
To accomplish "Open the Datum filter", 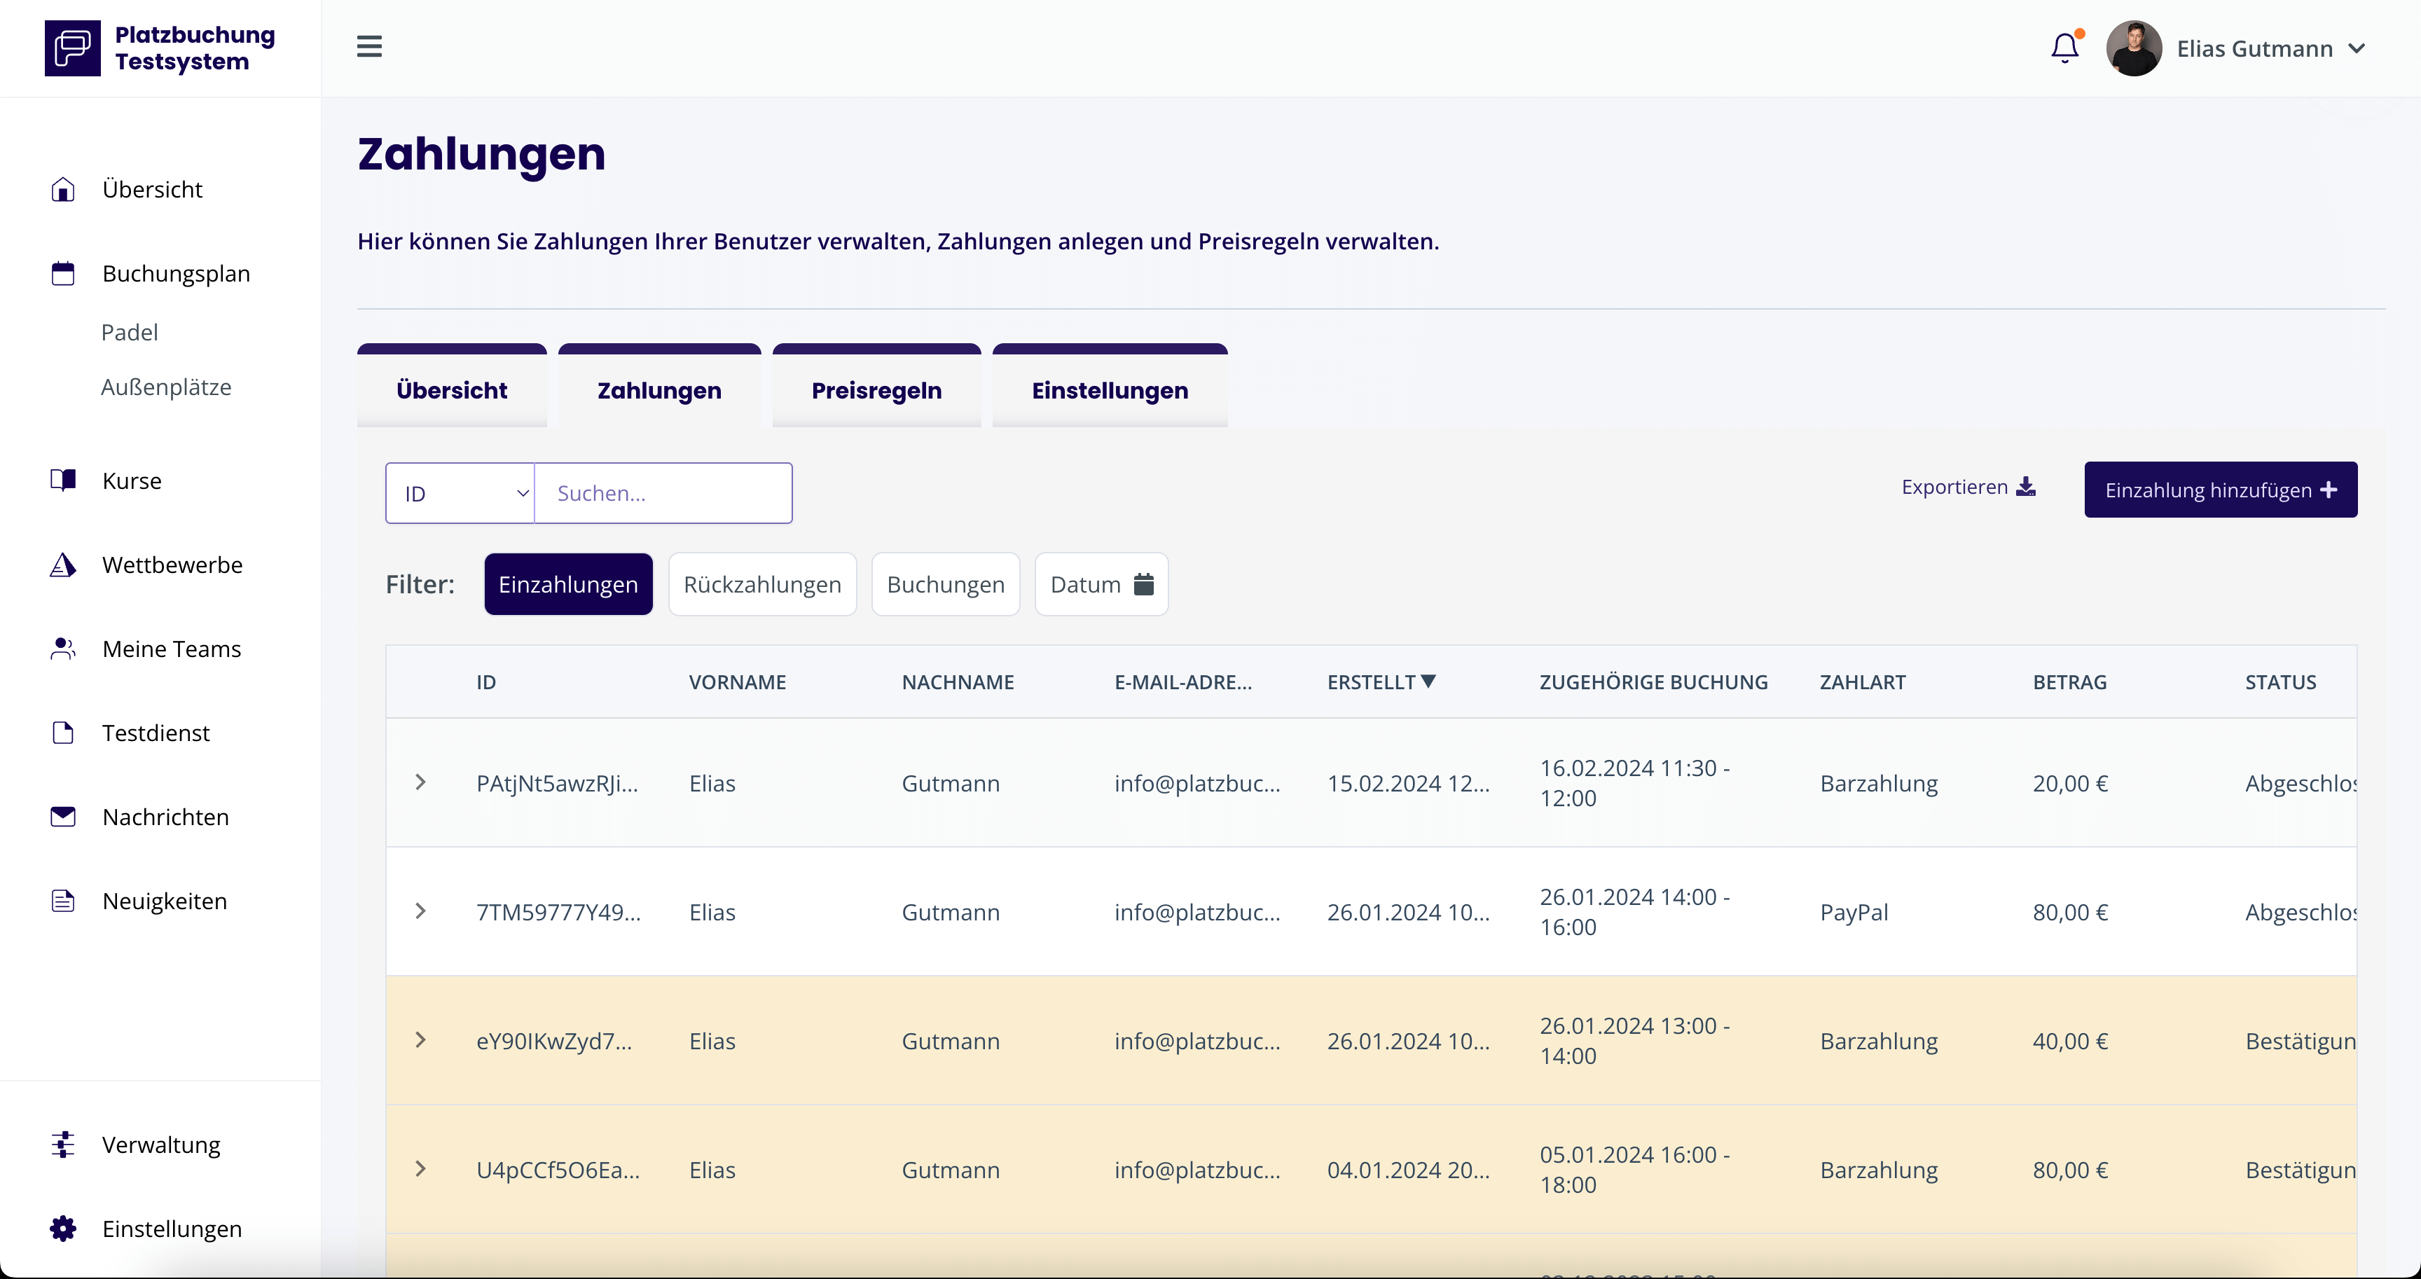I will [1101, 585].
